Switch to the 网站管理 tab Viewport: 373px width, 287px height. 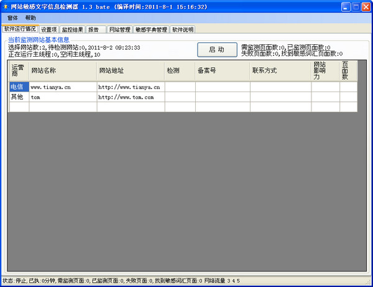[119, 29]
